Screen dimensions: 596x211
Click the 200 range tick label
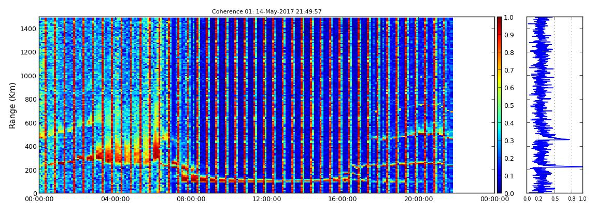click(30, 170)
